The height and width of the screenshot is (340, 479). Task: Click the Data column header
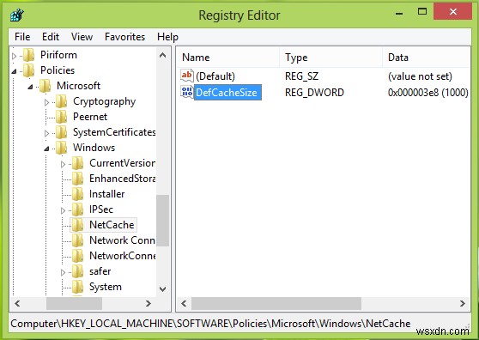[x=427, y=58]
